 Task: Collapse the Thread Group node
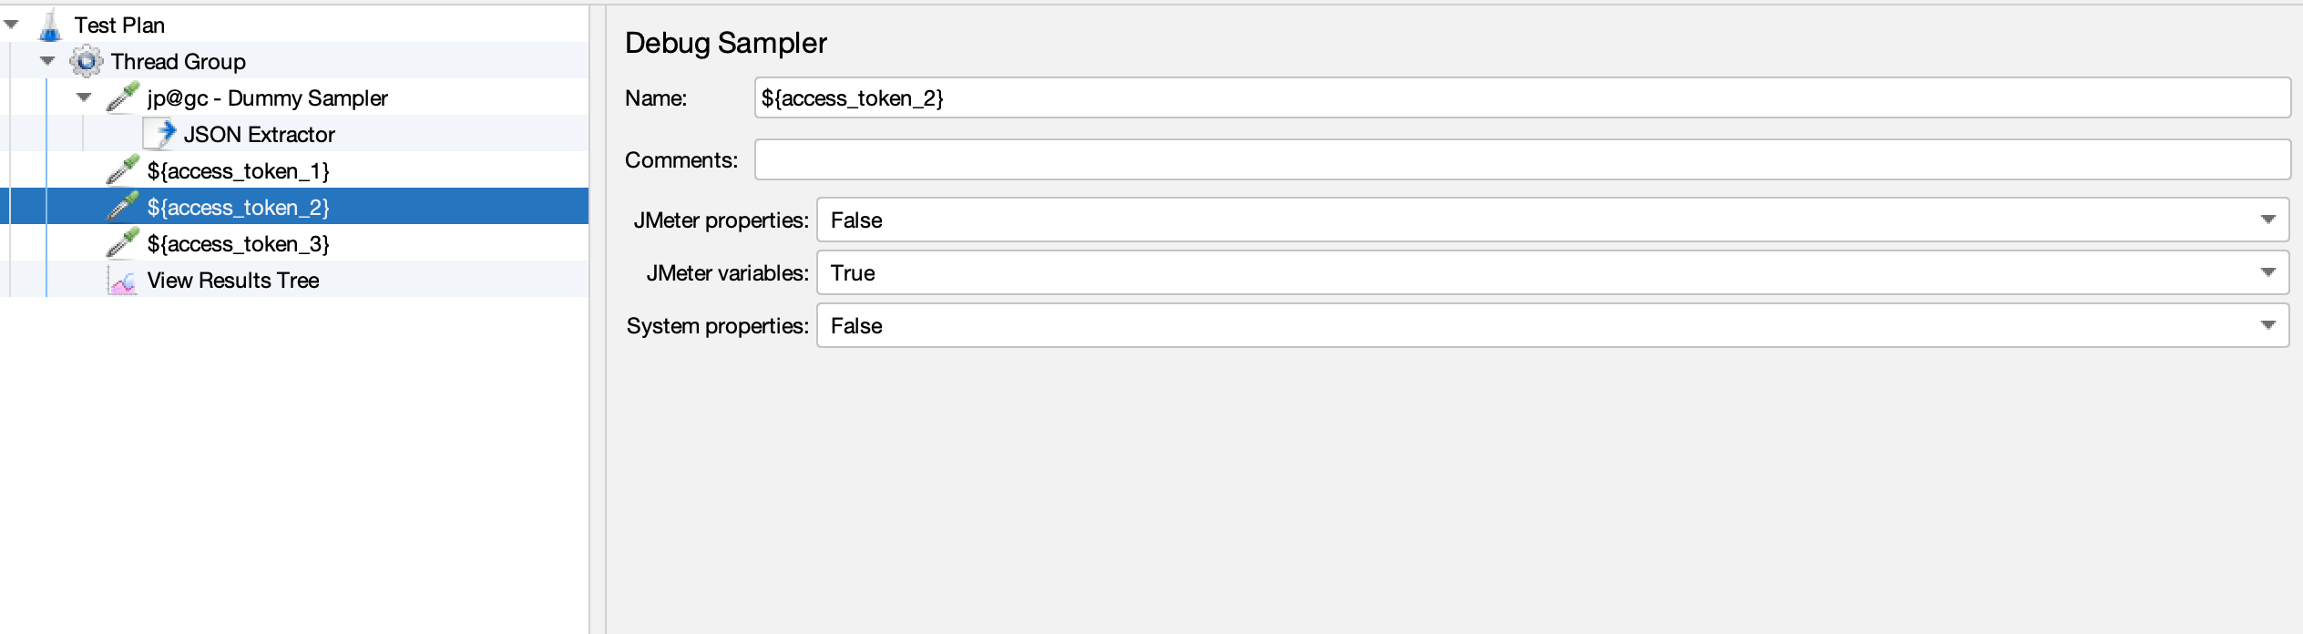[x=48, y=61]
